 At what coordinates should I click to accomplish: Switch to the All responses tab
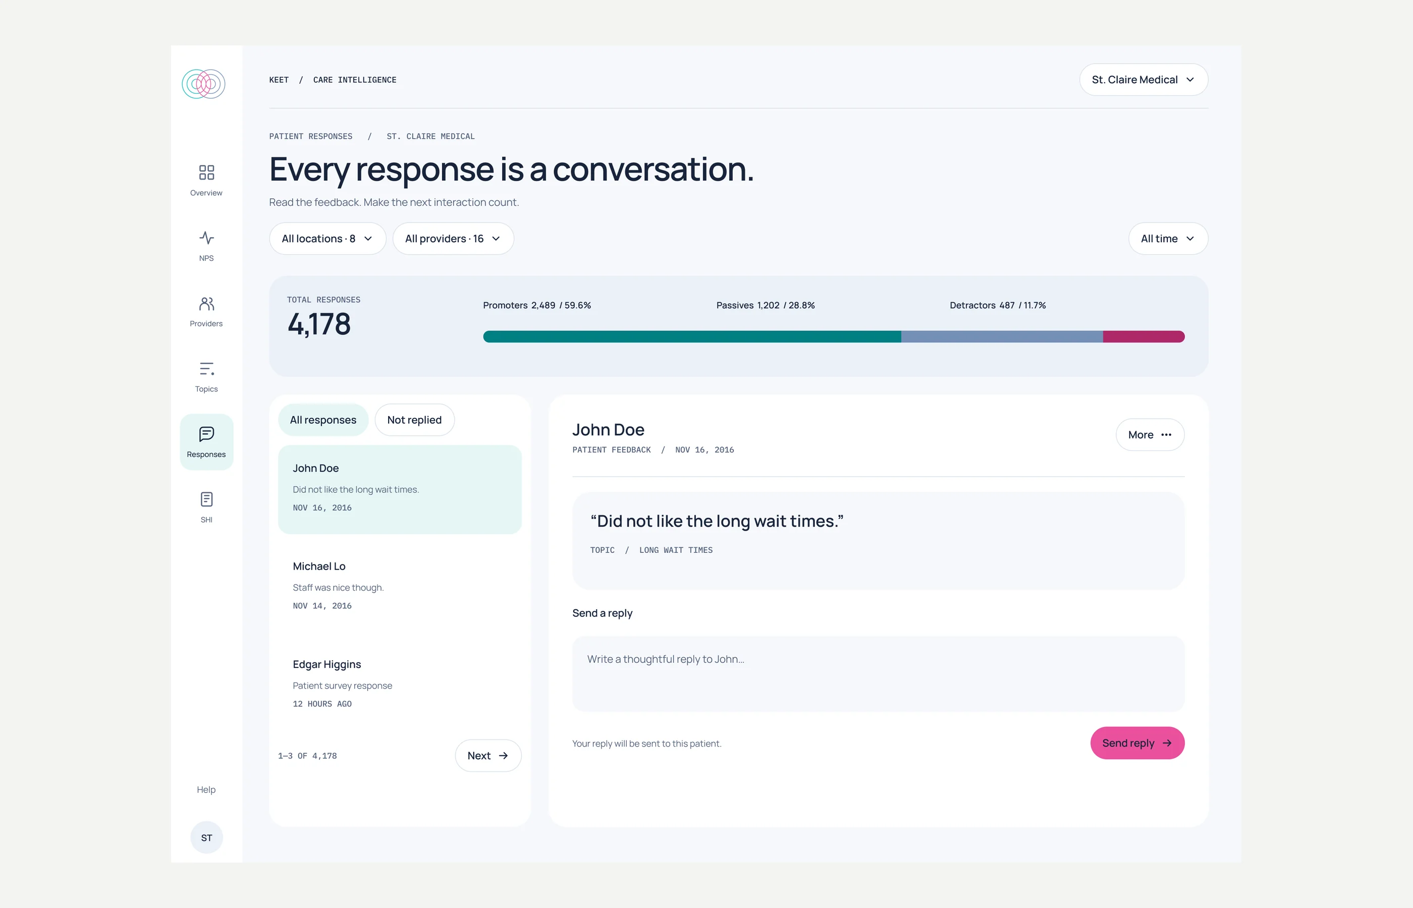[x=323, y=420]
